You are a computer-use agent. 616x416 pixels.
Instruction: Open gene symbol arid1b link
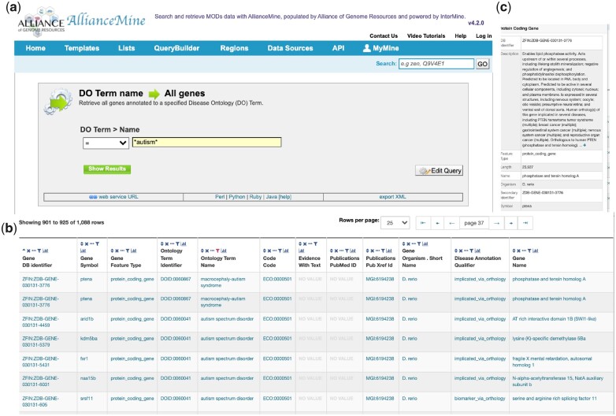pyautogui.click(x=87, y=319)
